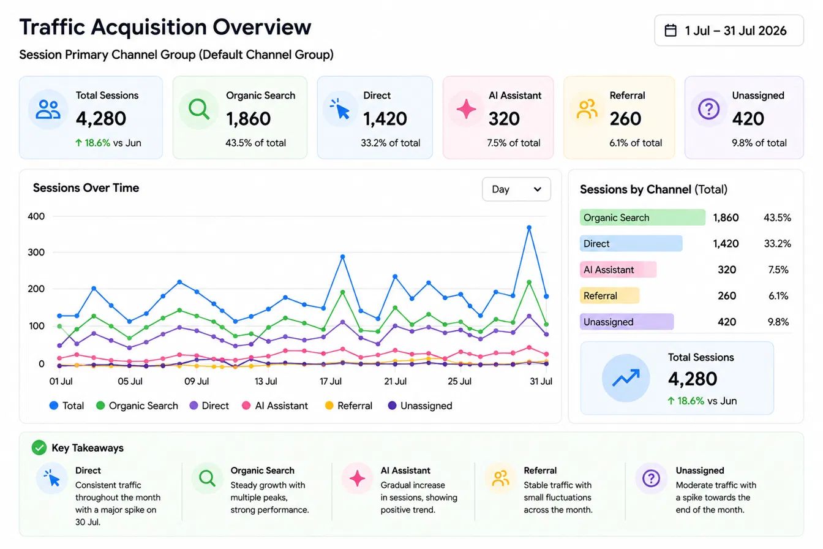Click 18.6% vs Jun in right-hand summary card
Screen dimensions: 823x549
pos(702,401)
